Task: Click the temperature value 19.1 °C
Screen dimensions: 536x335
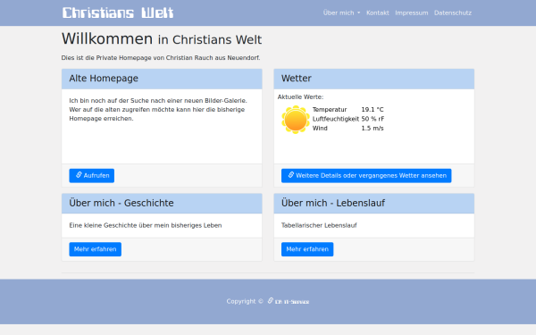Action: tap(373, 110)
